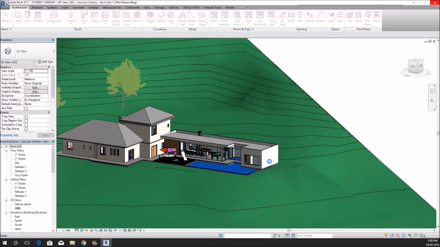Click the Edit Type button
This screenshot has width=440, height=247.
pyautogui.click(x=45, y=62)
